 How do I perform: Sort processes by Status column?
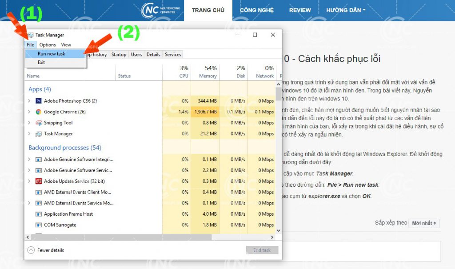pos(139,72)
